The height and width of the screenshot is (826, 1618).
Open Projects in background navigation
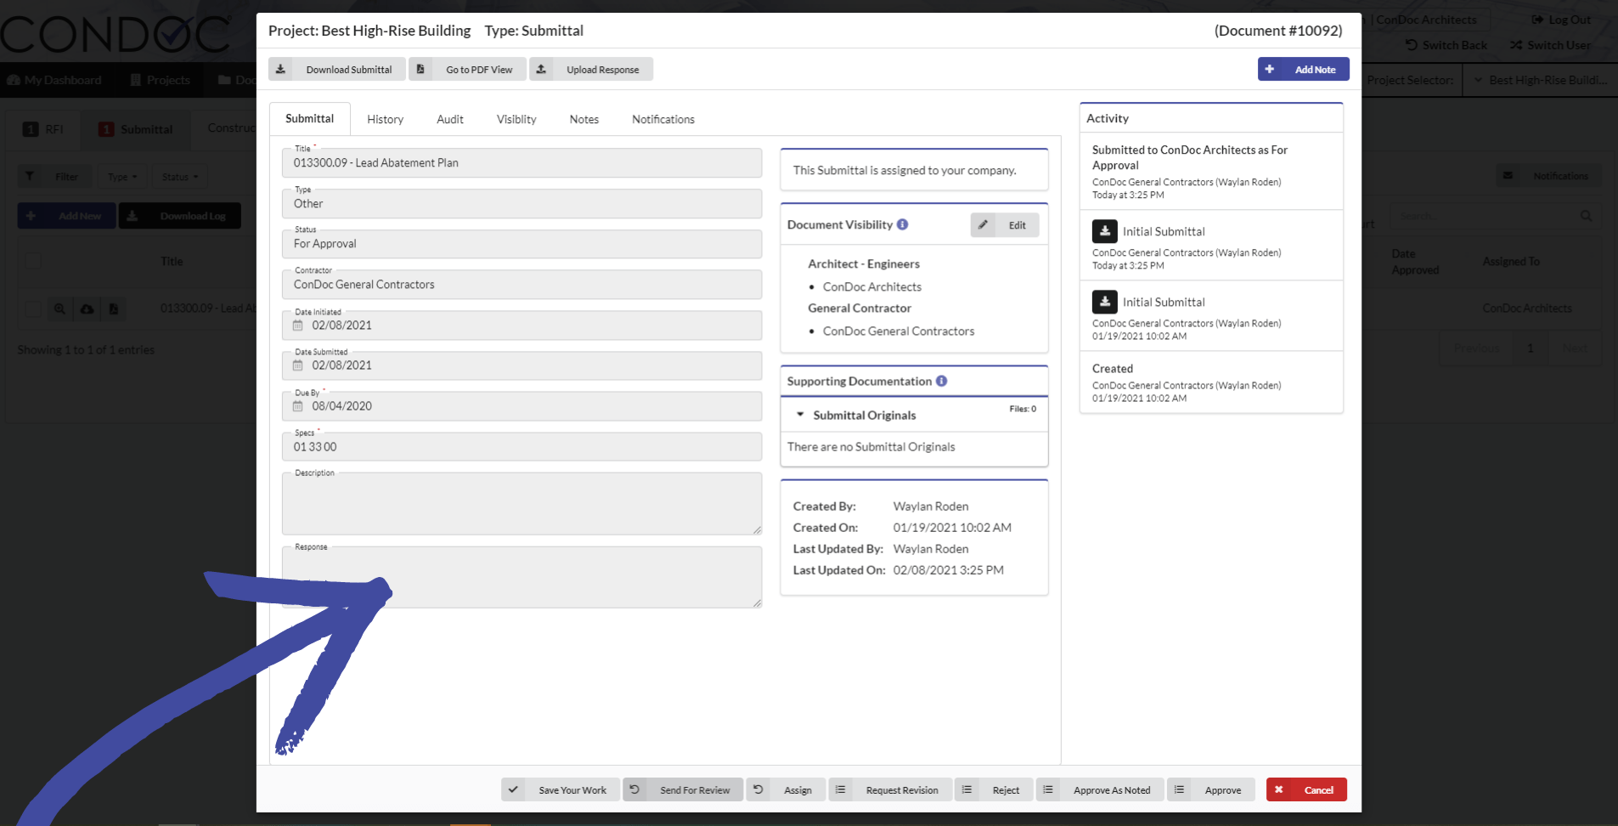point(160,80)
